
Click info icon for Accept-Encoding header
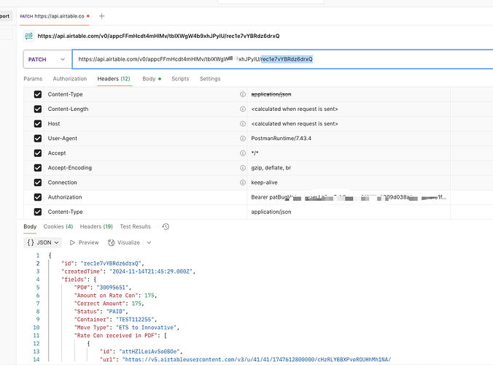click(x=242, y=168)
